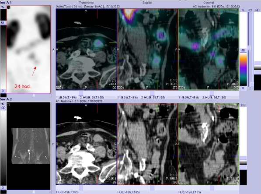Click the slice slider thumb under CT transverse view
Image resolution: width=261 pixels, height=194 pixels.
(81, 188)
